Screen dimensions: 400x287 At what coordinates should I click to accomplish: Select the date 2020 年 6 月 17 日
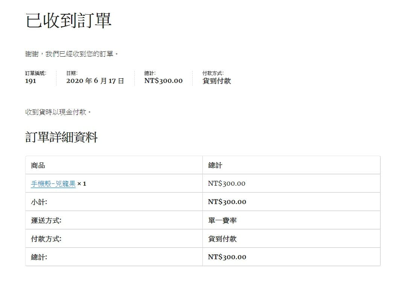[95, 81]
